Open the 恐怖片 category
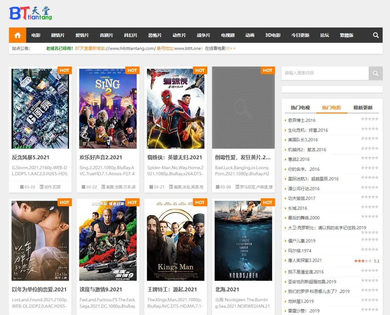 [155, 35]
